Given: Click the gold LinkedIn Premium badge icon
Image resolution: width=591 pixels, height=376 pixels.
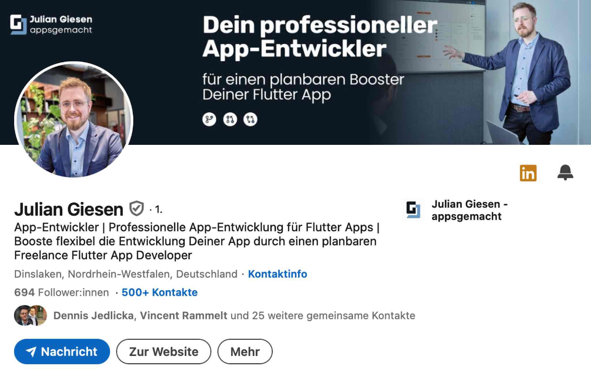Looking at the screenshot, I should point(528,173).
